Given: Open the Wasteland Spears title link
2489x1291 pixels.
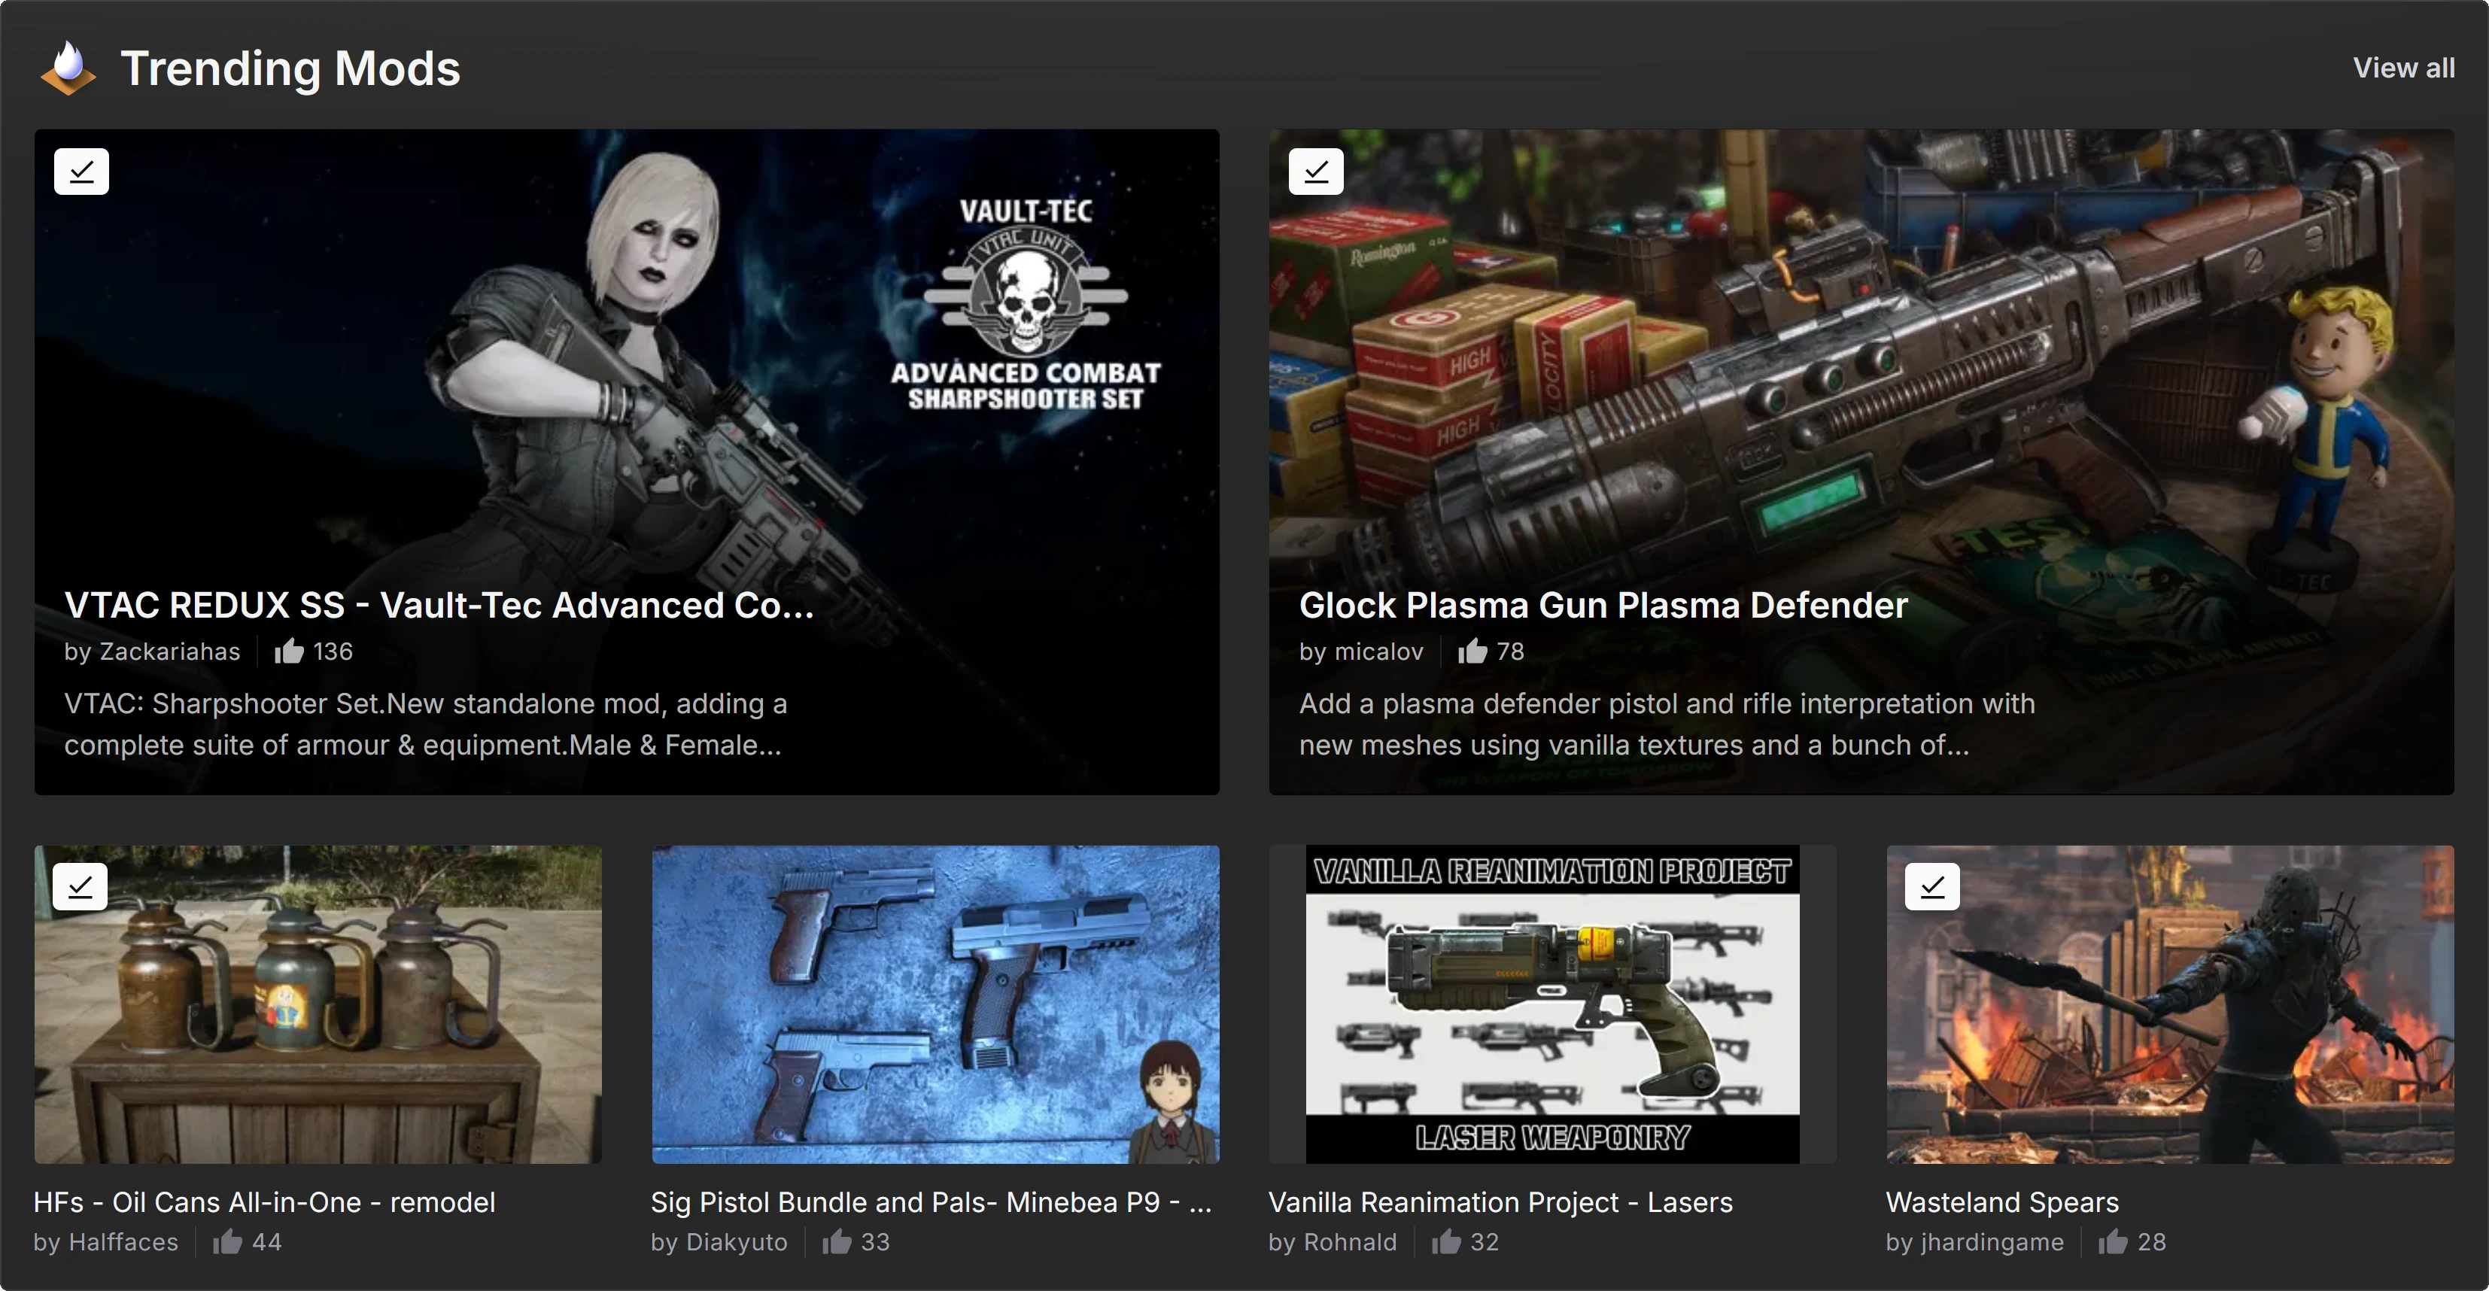Looking at the screenshot, I should [x=2002, y=1202].
